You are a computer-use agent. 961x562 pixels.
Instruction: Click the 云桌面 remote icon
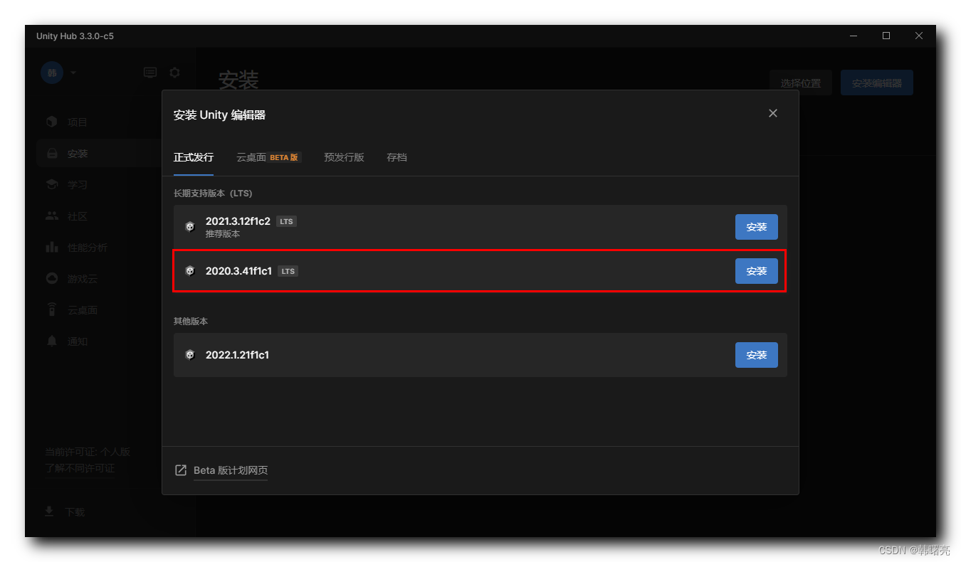pyautogui.click(x=52, y=310)
